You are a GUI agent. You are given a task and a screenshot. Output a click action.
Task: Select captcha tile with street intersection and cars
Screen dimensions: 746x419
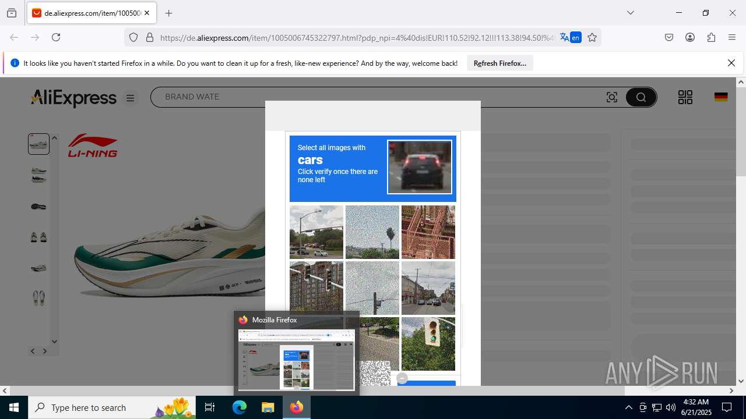316,232
